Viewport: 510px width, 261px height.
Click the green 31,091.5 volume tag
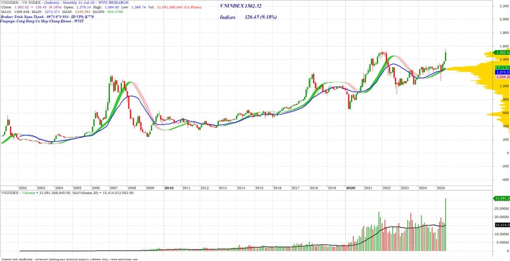coord(502,198)
